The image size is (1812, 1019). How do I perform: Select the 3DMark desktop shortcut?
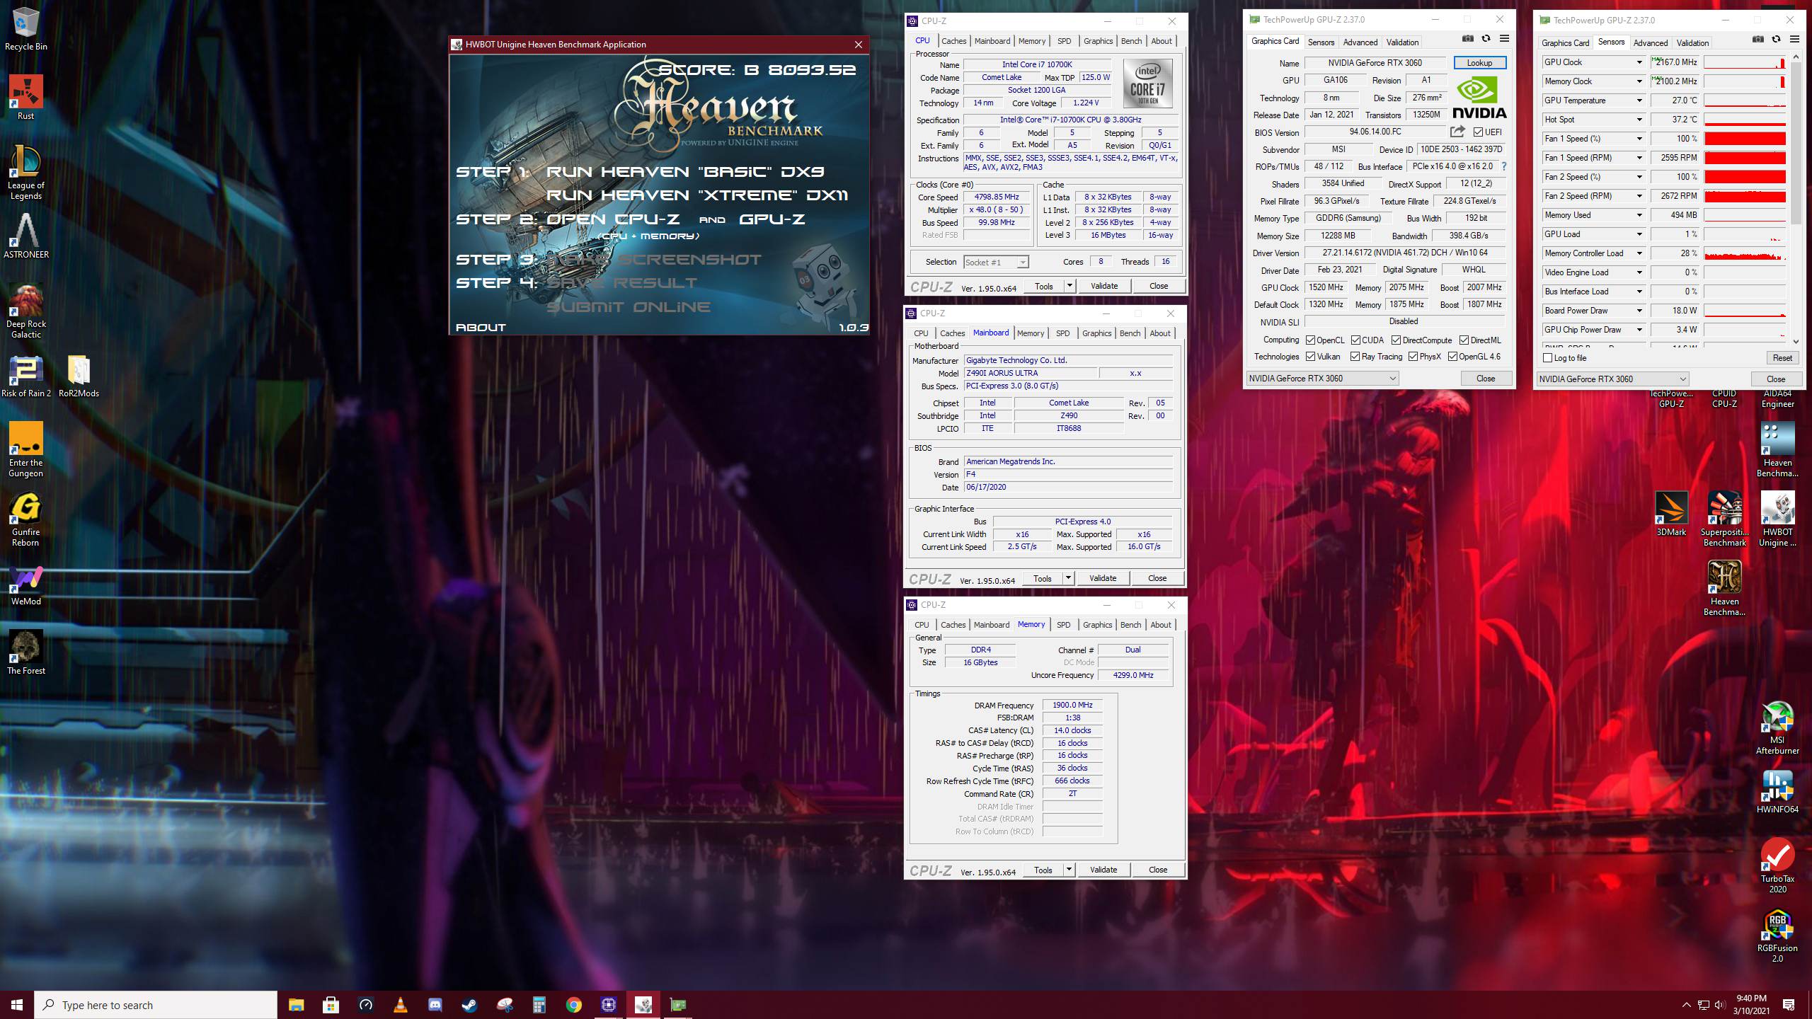1671,513
